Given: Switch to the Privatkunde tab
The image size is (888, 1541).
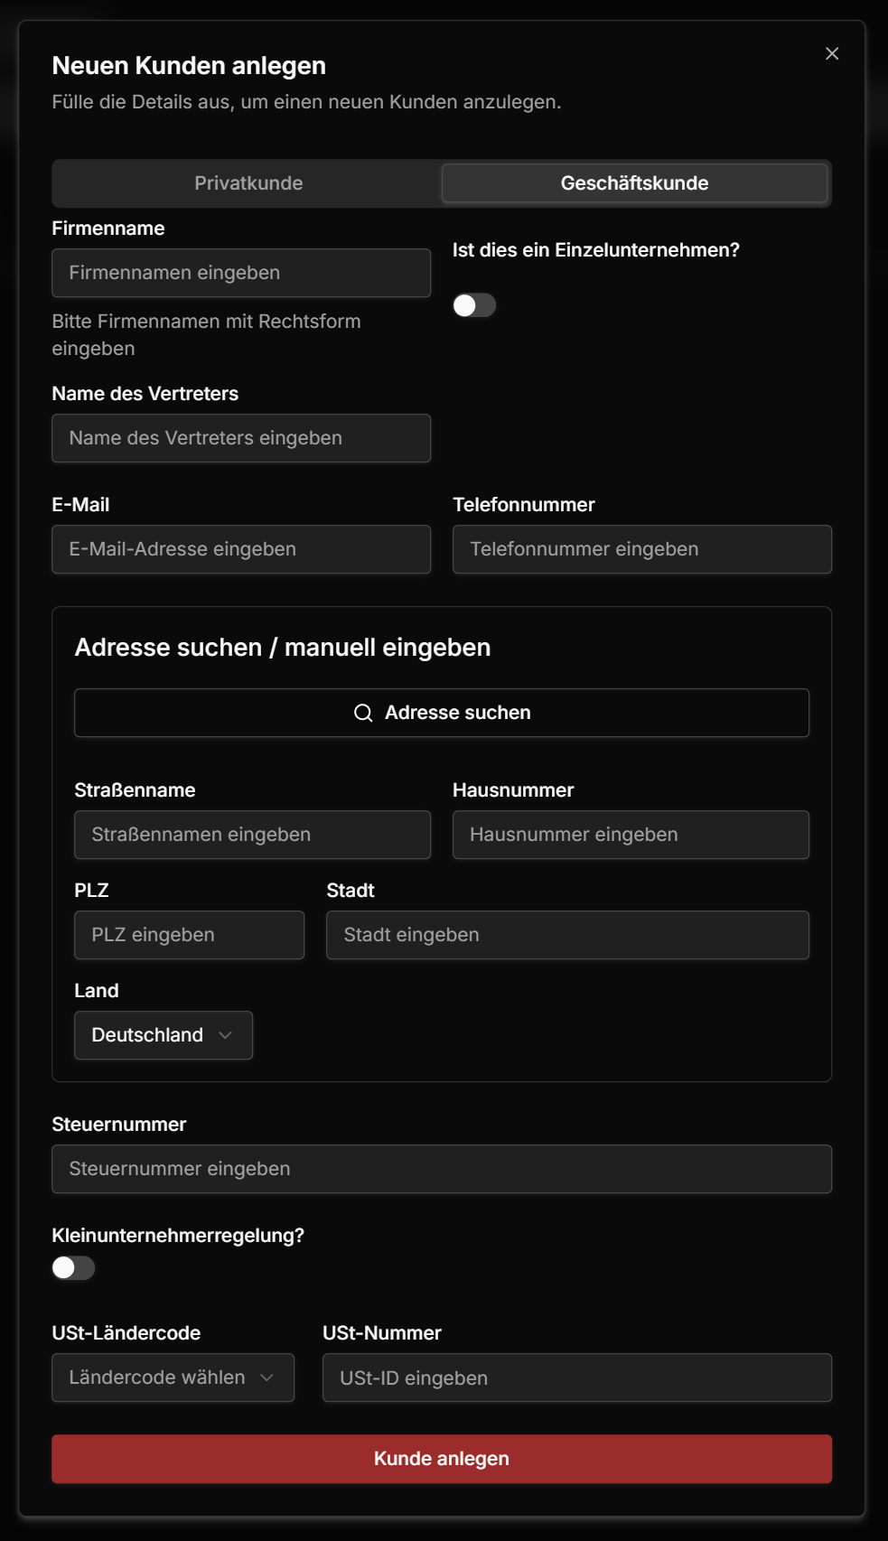Looking at the screenshot, I should [x=248, y=183].
